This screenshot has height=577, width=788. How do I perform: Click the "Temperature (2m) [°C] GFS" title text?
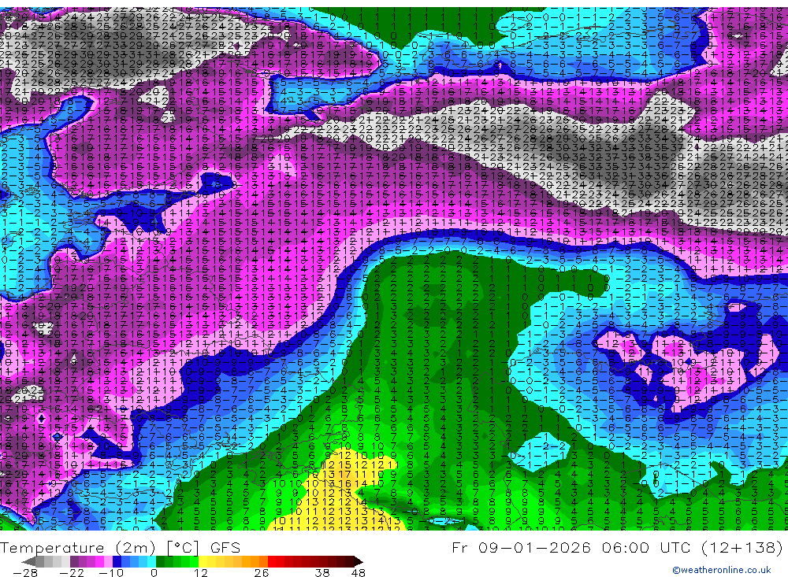pyautogui.click(x=120, y=547)
